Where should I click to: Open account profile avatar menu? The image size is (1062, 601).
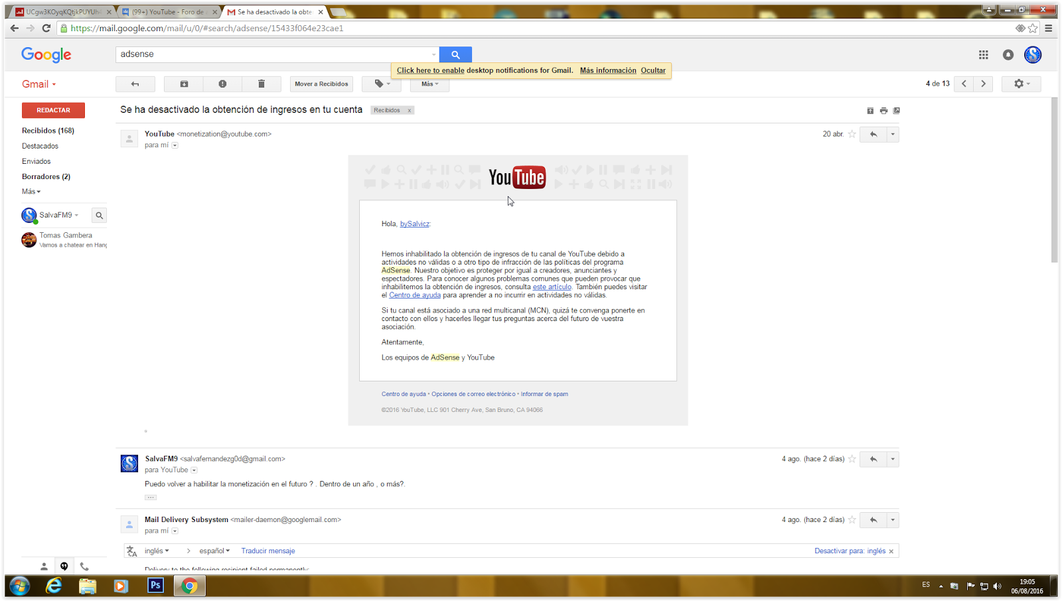tap(1033, 55)
